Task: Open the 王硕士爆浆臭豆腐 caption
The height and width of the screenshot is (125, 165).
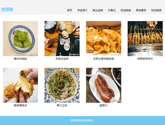Action: pyautogui.click(x=104, y=59)
